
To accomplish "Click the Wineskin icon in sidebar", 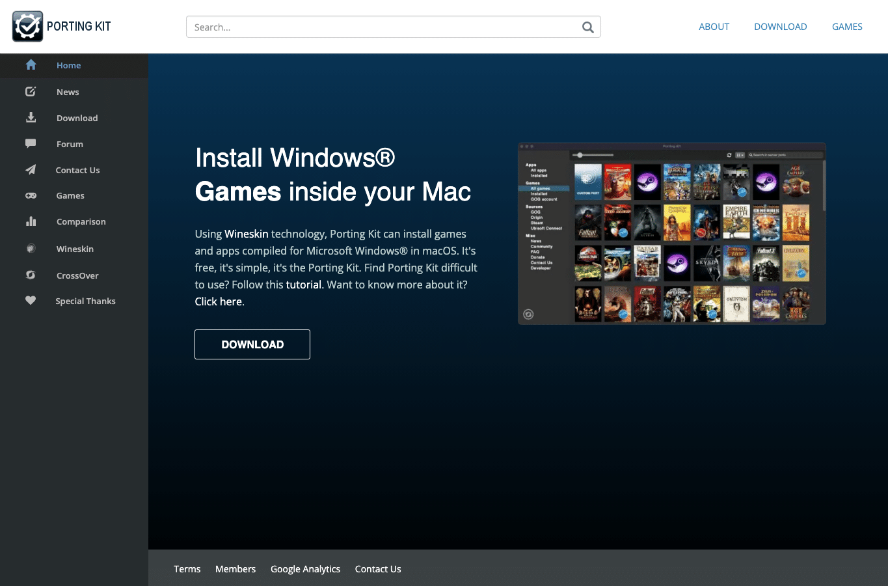I will point(31,248).
